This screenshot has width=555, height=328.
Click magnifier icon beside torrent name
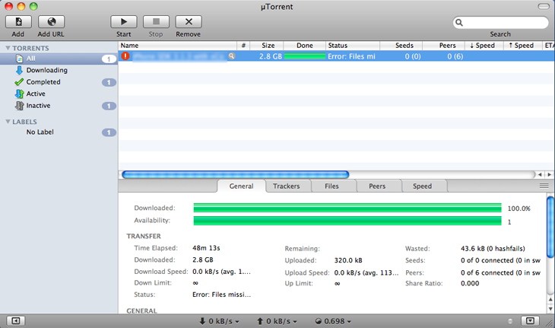point(231,56)
